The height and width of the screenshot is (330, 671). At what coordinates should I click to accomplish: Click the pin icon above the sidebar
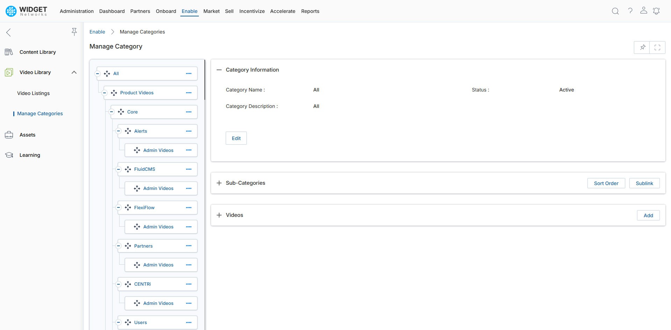74,32
